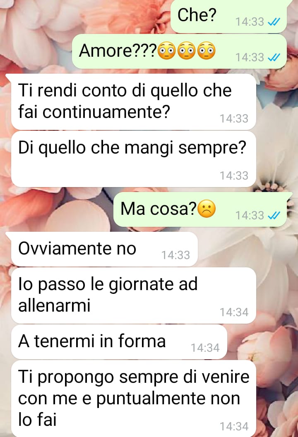Tap the 'Ovviamente no' received message
Viewport: 298px width, 437px height.
[x=104, y=249]
